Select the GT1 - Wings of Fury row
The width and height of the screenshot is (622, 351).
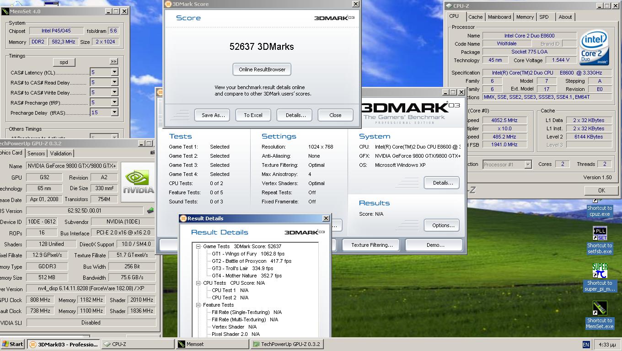[x=248, y=254]
